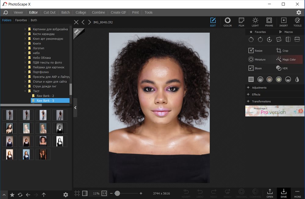Apply the Magic Color enhancement
Image resolution: width=305 pixels, height=199 pixels.
(x=285, y=60)
